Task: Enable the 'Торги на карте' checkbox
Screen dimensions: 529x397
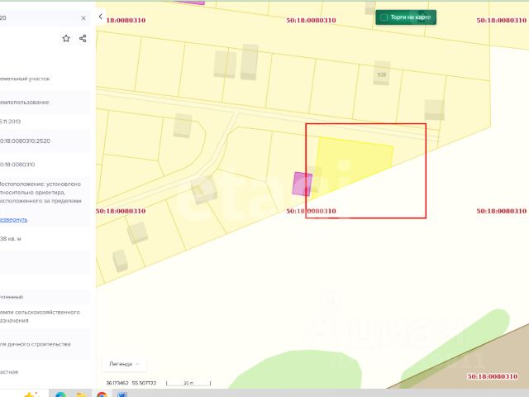Action: pyautogui.click(x=384, y=17)
